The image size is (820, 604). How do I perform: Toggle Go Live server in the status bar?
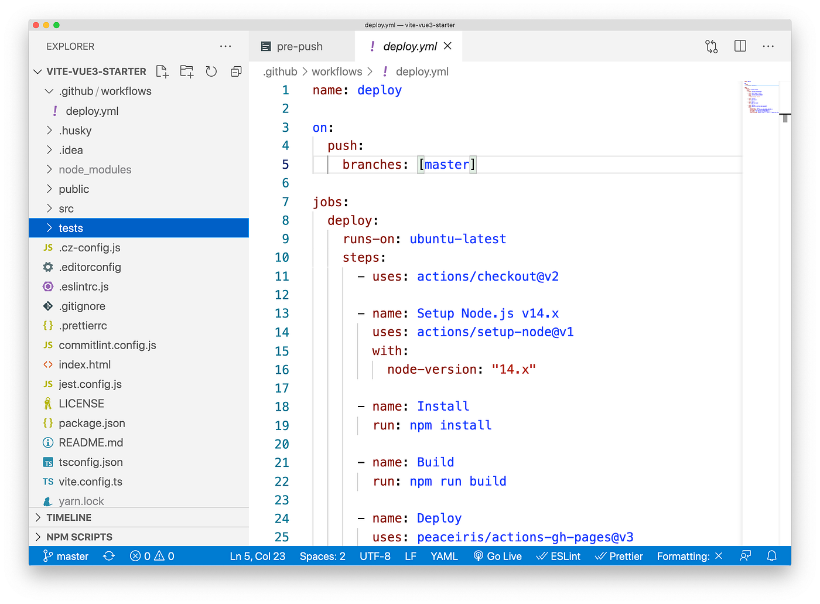coord(497,555)
